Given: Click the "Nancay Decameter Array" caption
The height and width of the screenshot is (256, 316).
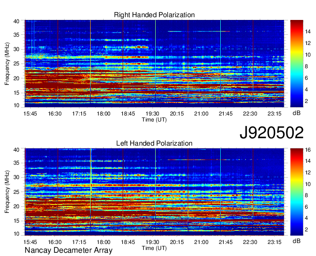Looking at the screenshot, I should 68,250.
